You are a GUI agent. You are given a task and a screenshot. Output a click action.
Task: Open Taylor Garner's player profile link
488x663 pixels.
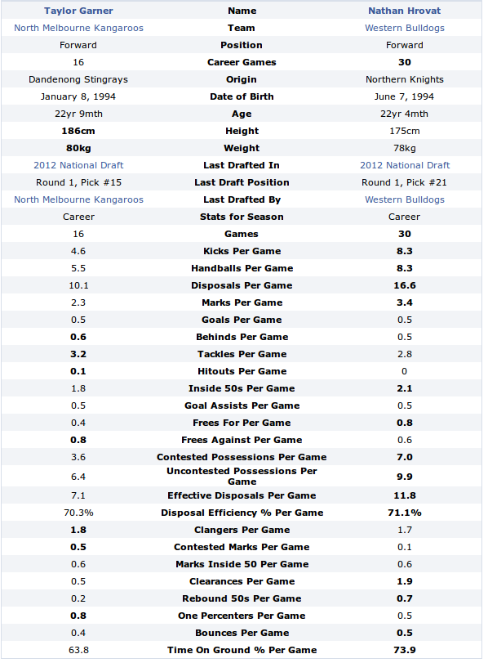point(78,11)
